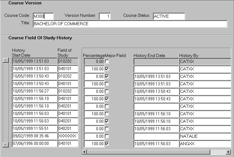Toggle Major Field for 11:56:27 history row
The image size is (234, 157).
(x=107, y=91)
